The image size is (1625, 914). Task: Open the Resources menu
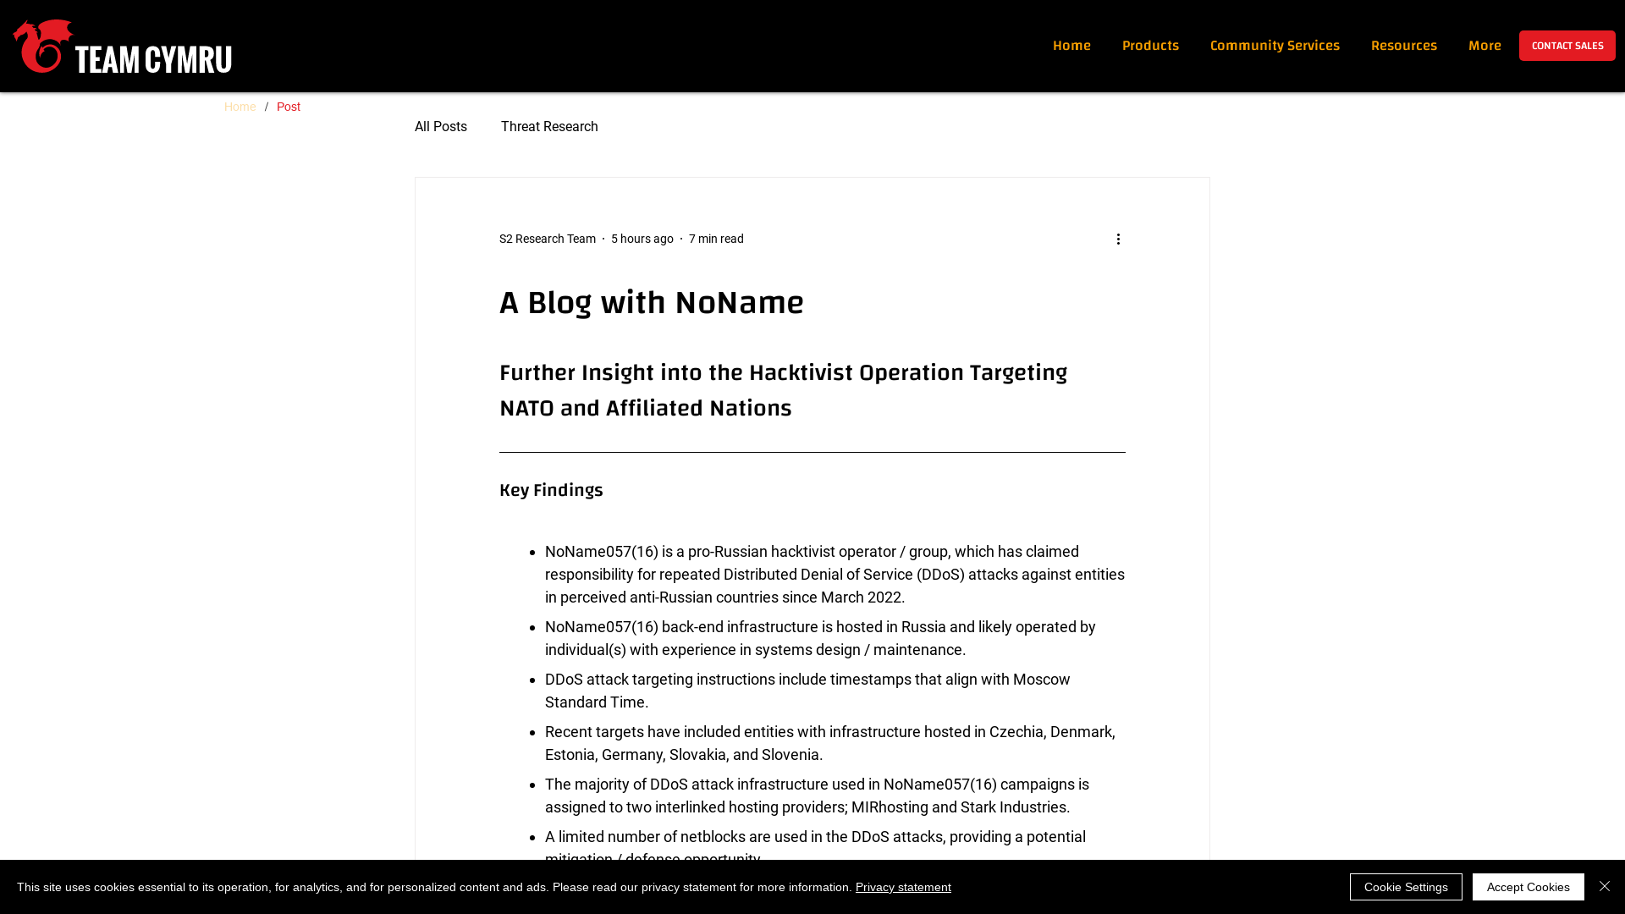[x=1403, y=46]
